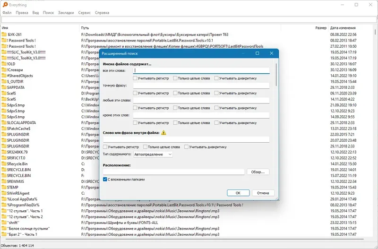Confirm advanced search with OK button
378x249 pixels.
(238, 193)
